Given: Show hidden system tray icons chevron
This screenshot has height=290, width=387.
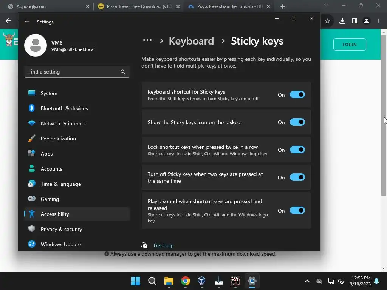Looking at the screenshot, I should coord(307,281).
